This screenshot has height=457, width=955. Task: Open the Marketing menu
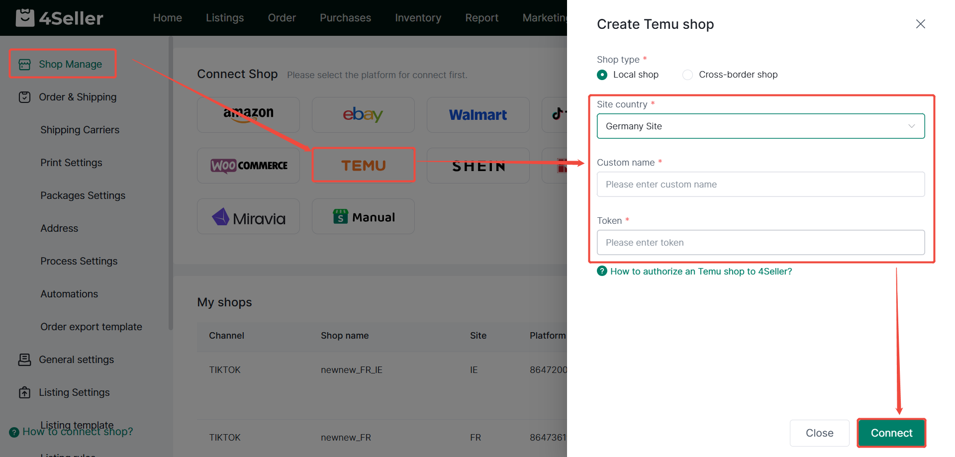[x=545, y=18]
